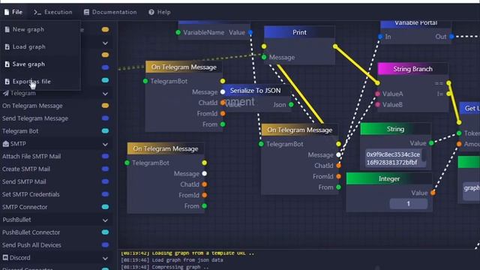Collapse the SMTP category chevron

pyautogui.click(x=105, y=144)
